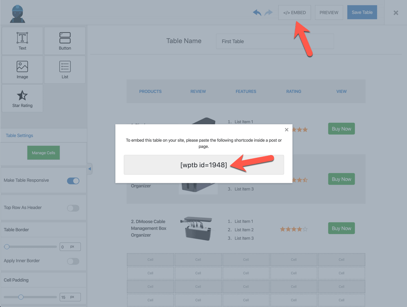Select the Text element tool
Image resolution: width=407 pixels, height=307 pixels.
(x=22, y=41)
